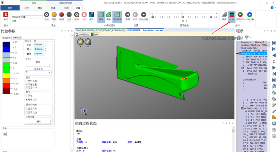
Task: Enable the 材料超出 checkbox
Action: 27,81
